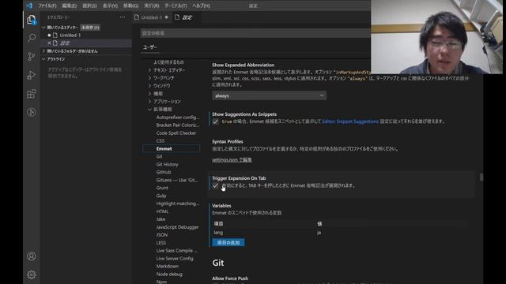Screen dimensions: 506x284
Task: Toggle Trigger Expansion On Tab checkbox
Action: pos(215,186)
